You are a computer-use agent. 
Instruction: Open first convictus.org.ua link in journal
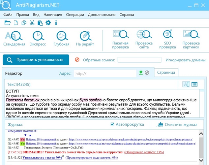point(131,140)
